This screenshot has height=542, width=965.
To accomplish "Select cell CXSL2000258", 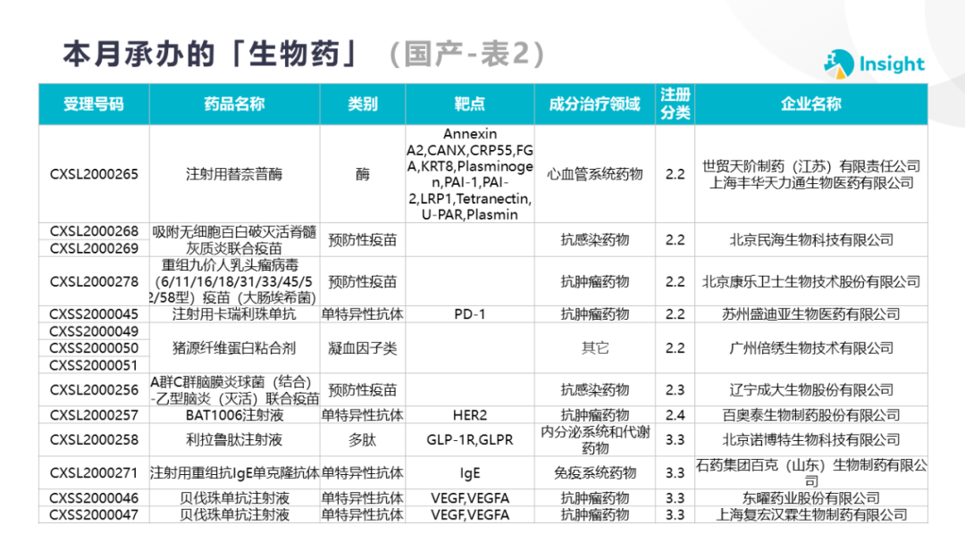I will (94, 440).
